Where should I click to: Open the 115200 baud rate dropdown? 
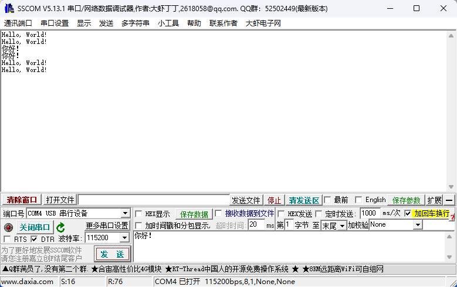pyautogui.click(x=124, y=238)
